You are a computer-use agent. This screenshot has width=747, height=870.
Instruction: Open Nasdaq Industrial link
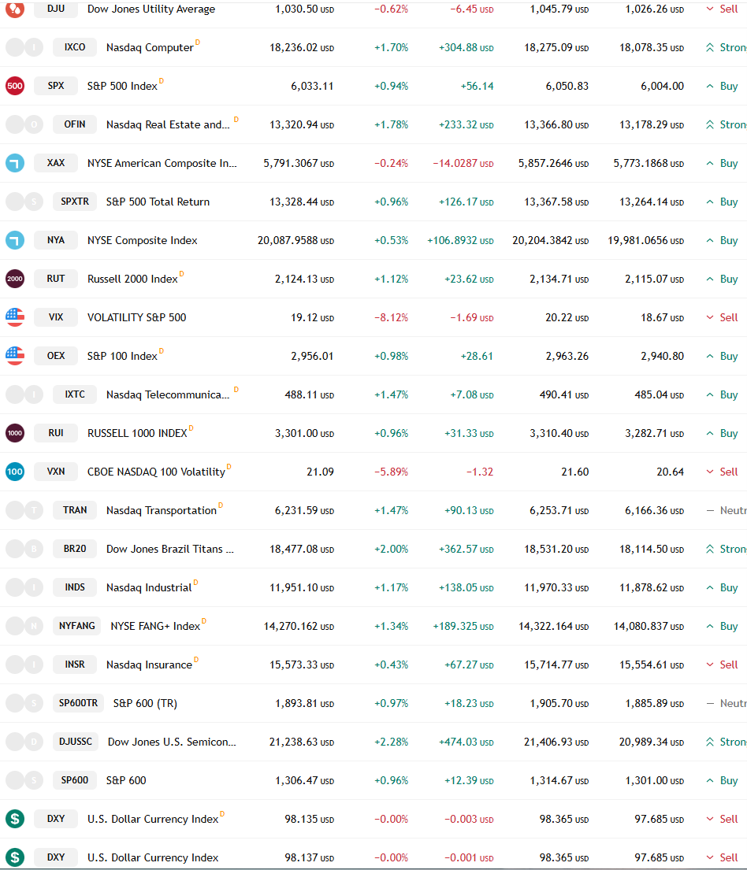pos(149,587)
